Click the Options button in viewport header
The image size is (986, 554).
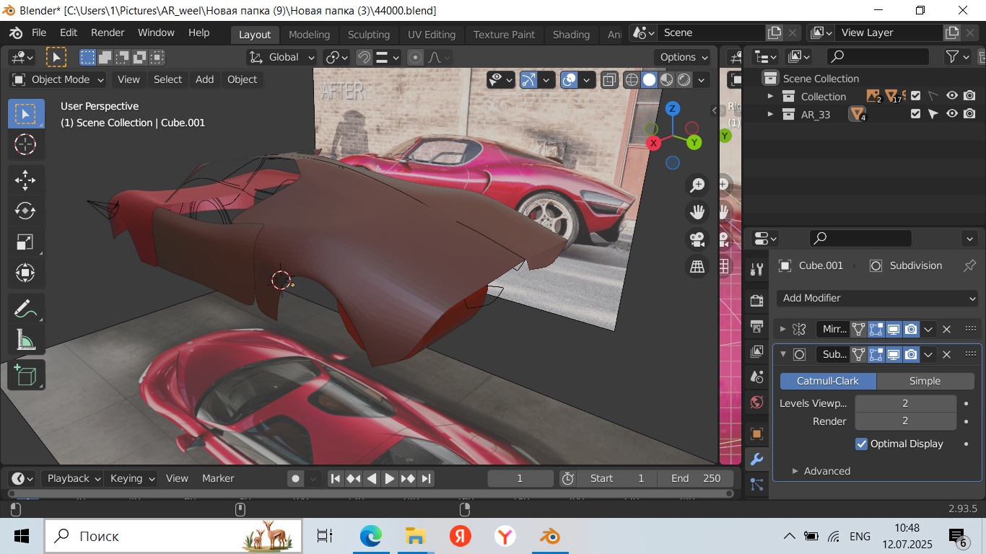point(681,57)
